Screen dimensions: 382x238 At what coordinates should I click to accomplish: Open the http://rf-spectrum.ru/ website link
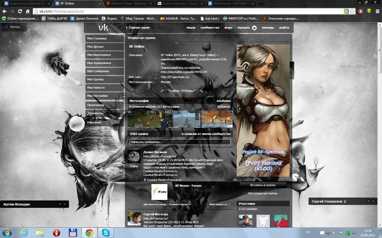coord(175,77)
